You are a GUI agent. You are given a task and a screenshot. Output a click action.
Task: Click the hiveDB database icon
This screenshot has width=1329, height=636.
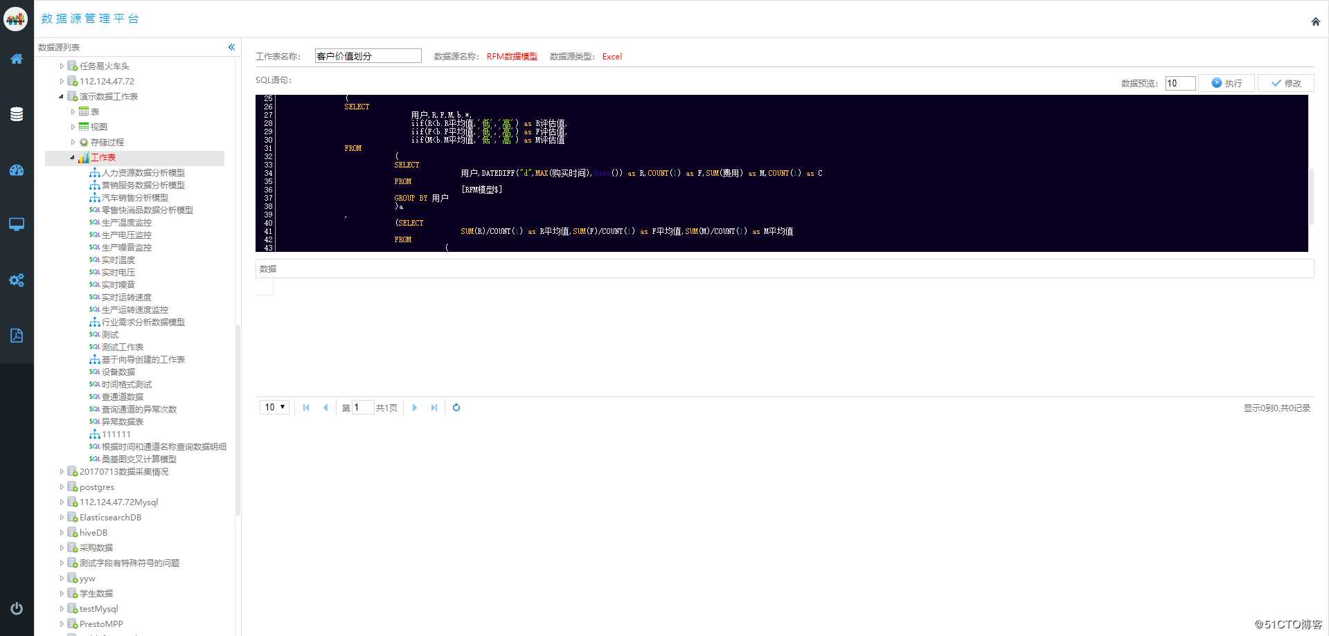[x=73, y=533]
